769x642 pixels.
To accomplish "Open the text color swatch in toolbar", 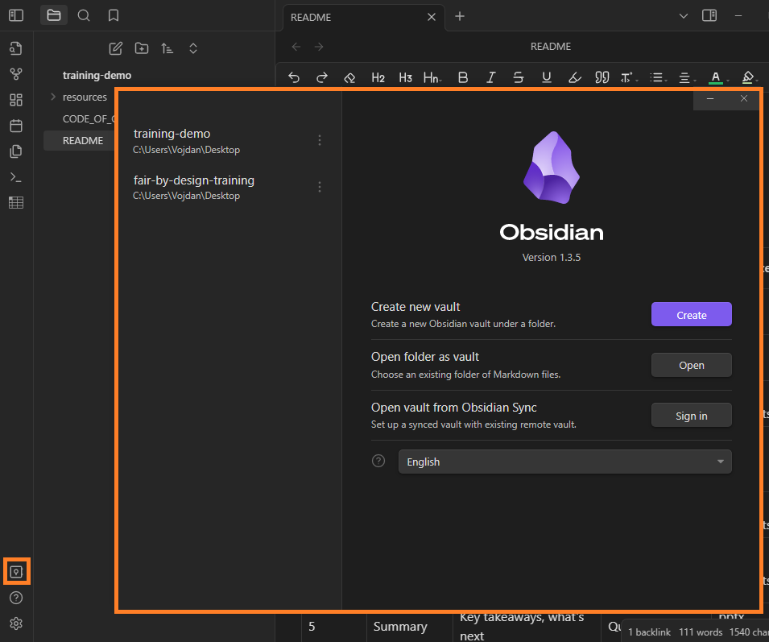I will [716, 77].
